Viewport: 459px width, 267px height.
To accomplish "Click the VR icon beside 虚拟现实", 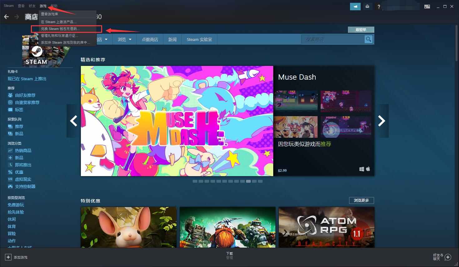I will click(10, 179).
